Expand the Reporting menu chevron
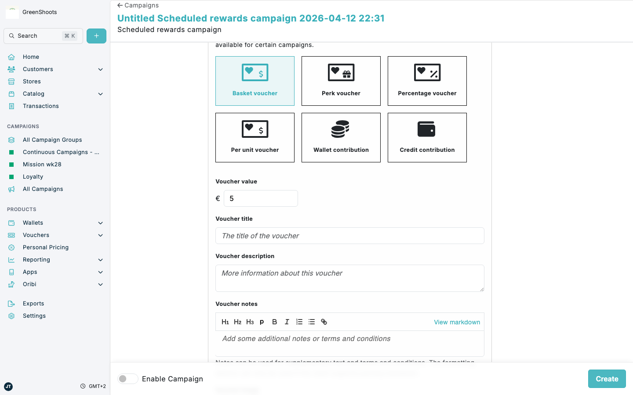The width and height of the screenshot is (633, 395). pos(101,260)
